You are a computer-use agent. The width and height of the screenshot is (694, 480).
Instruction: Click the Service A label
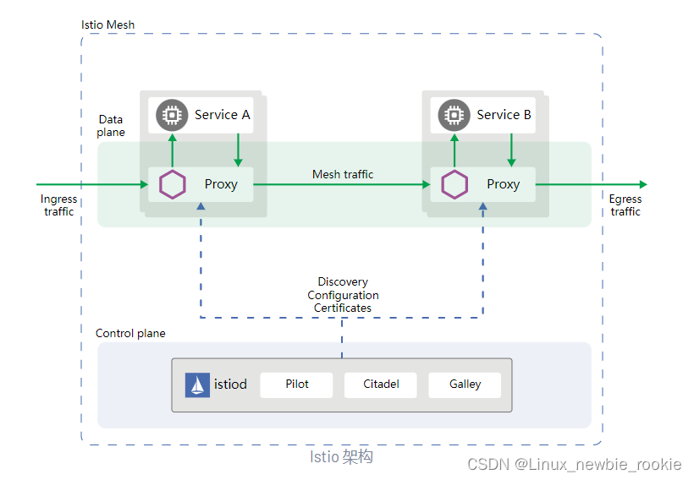point(223,115)
